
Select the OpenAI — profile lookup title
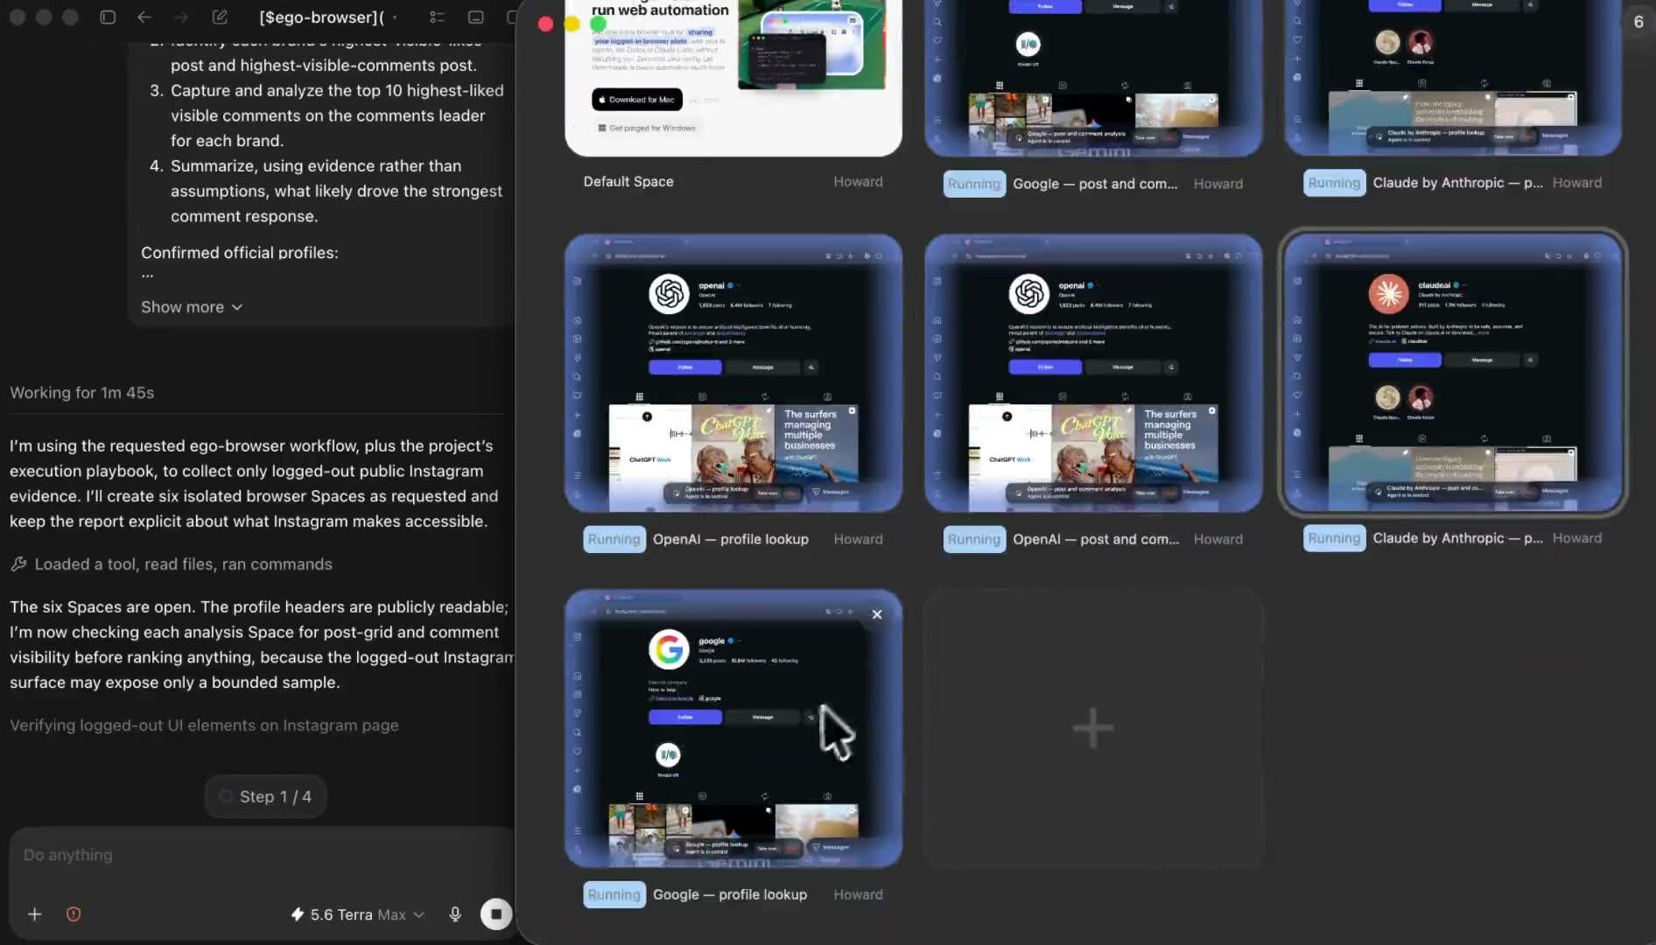(x=731, y=540)
